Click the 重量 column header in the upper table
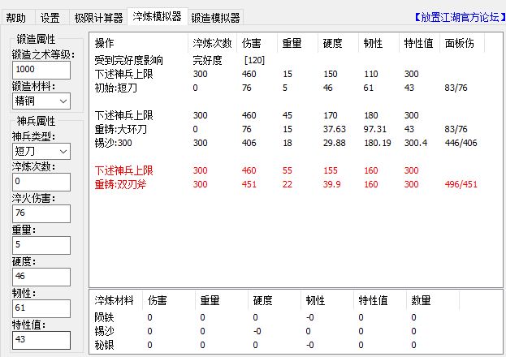 [297, 43]
